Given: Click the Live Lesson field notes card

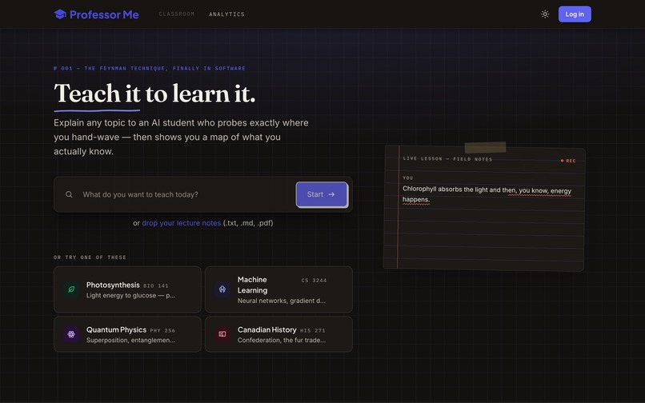Looking at the screenshot, I should [484, 208].
